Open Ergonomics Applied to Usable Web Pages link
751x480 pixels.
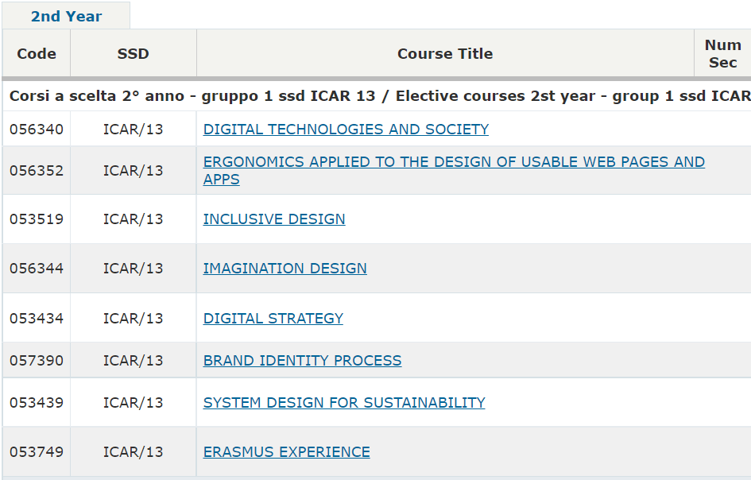point(454,171)
